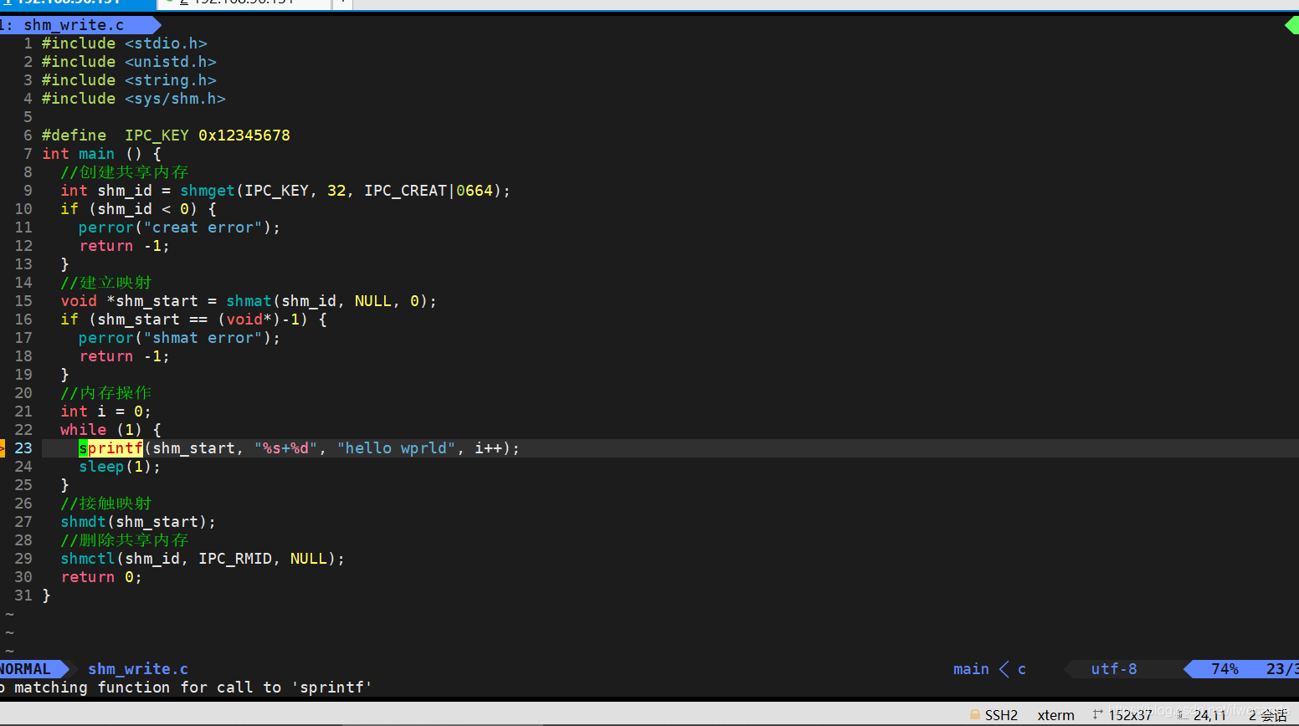
Task: Click the shmctl function call
Action: (88, 559)
